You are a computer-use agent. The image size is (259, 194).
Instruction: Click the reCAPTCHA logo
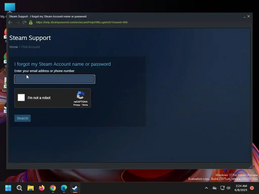(x=81, y=95)
